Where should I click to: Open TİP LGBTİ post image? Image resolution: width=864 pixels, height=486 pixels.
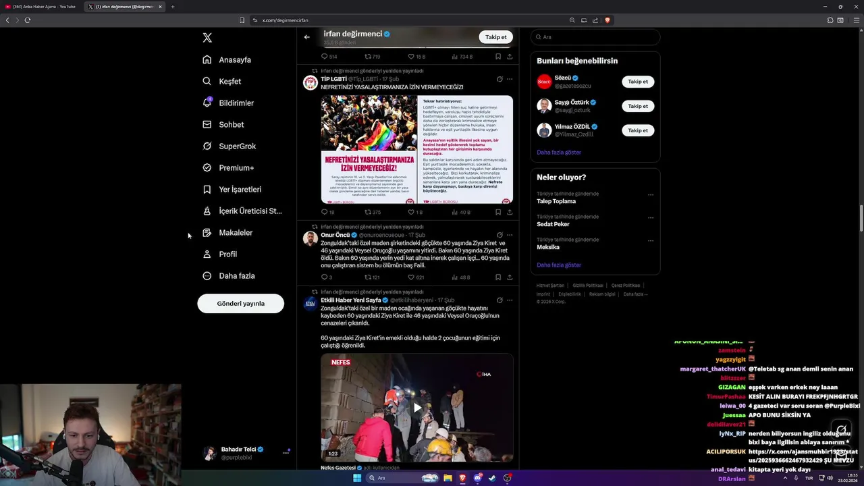pos(416,149)
